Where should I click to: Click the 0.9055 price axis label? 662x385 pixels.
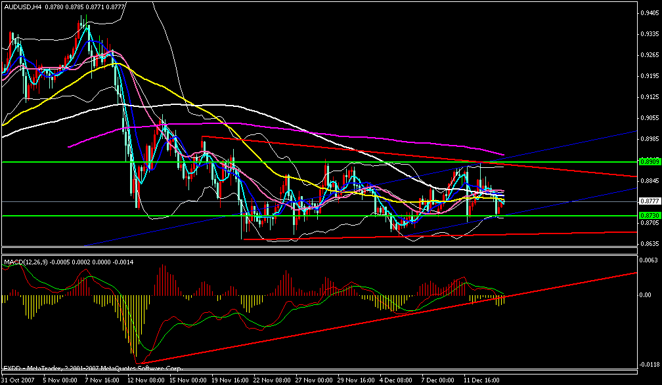click(650, 117)
